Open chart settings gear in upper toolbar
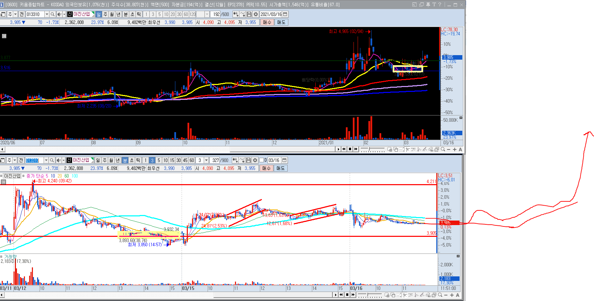The width and height of the screenshot is (594, 301). point(256,14)
